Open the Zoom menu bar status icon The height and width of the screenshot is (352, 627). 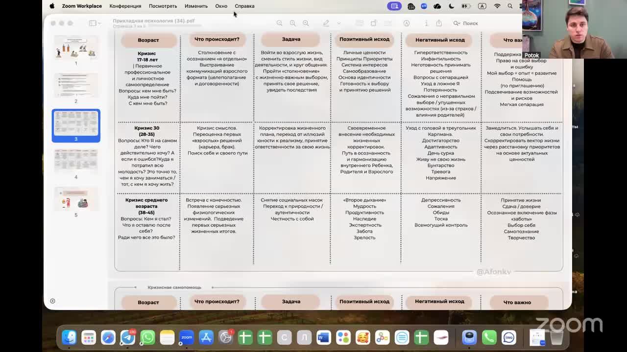tap(424, 6)
